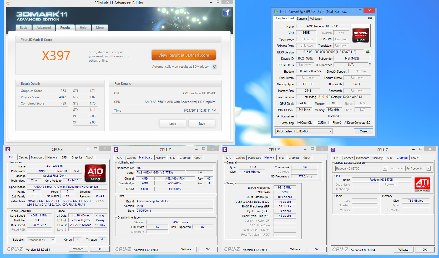
Task: Click OK in the Memory CPU-Z window
Action: [x=317, y=249]
